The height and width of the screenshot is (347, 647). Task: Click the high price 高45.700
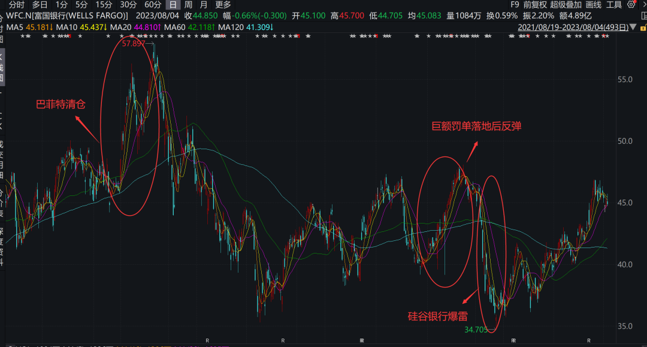pyautogui.click(x=347, y=16)
